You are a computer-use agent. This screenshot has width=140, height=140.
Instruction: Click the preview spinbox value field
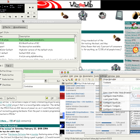click(34, 81)
